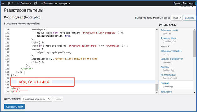Expand the assets folder

[165, 46]
